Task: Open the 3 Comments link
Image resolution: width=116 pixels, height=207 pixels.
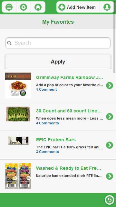Action: tap(47, 152)
